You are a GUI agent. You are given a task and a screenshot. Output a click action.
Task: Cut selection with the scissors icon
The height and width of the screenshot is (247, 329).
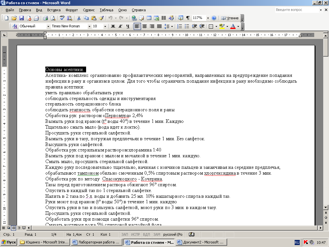click(x=79, y=18)
